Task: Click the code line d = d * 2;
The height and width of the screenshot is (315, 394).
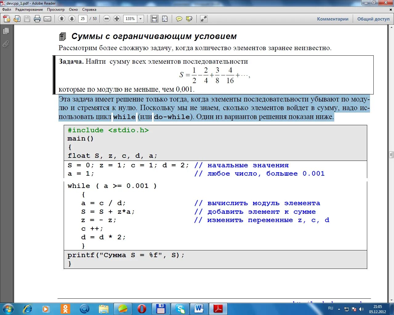Action: click(103, 237)
